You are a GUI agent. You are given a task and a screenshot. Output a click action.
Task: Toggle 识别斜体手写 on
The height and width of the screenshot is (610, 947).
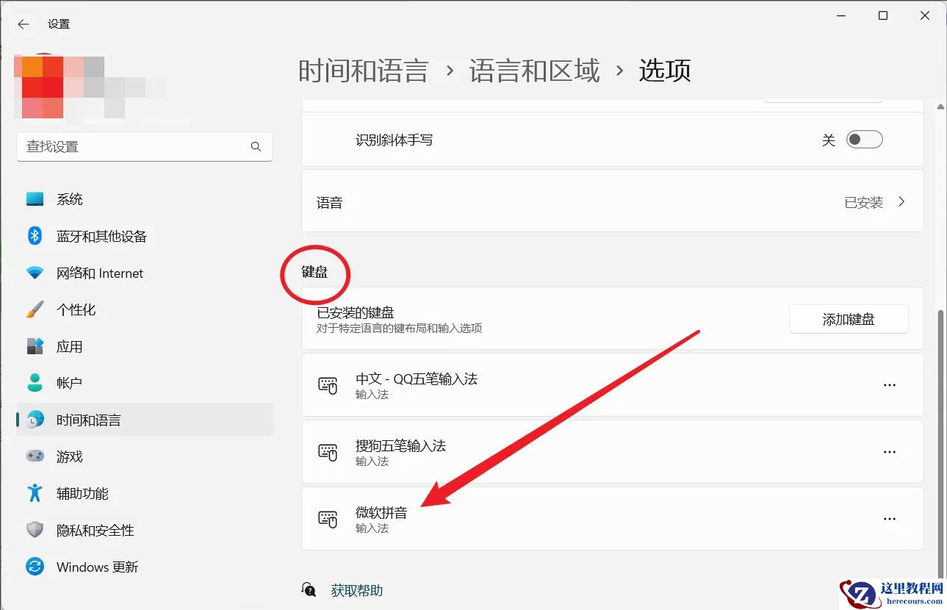pyautogui.click(x=865, y=139)
